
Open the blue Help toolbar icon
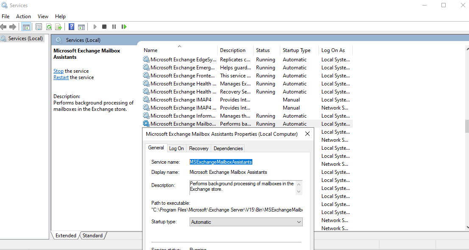click(x=72, y=27)
